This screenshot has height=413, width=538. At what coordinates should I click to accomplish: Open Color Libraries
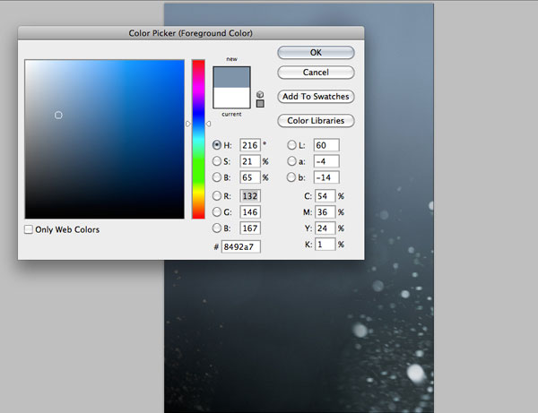point(316,120)
